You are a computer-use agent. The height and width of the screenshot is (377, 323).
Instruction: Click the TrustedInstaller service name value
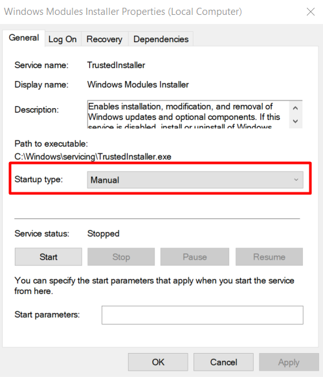(x=116, y=65)
